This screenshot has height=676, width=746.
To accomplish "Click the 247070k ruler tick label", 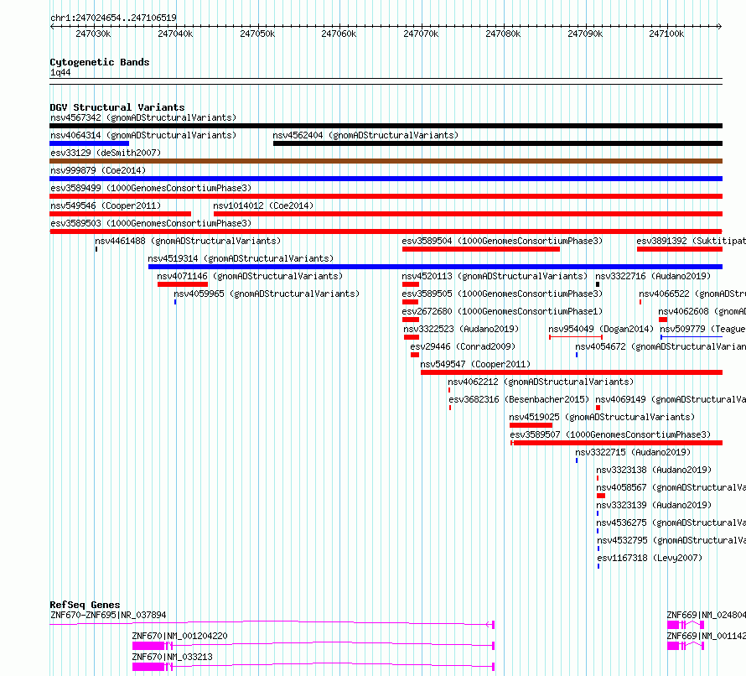I will tap(421, 34).
